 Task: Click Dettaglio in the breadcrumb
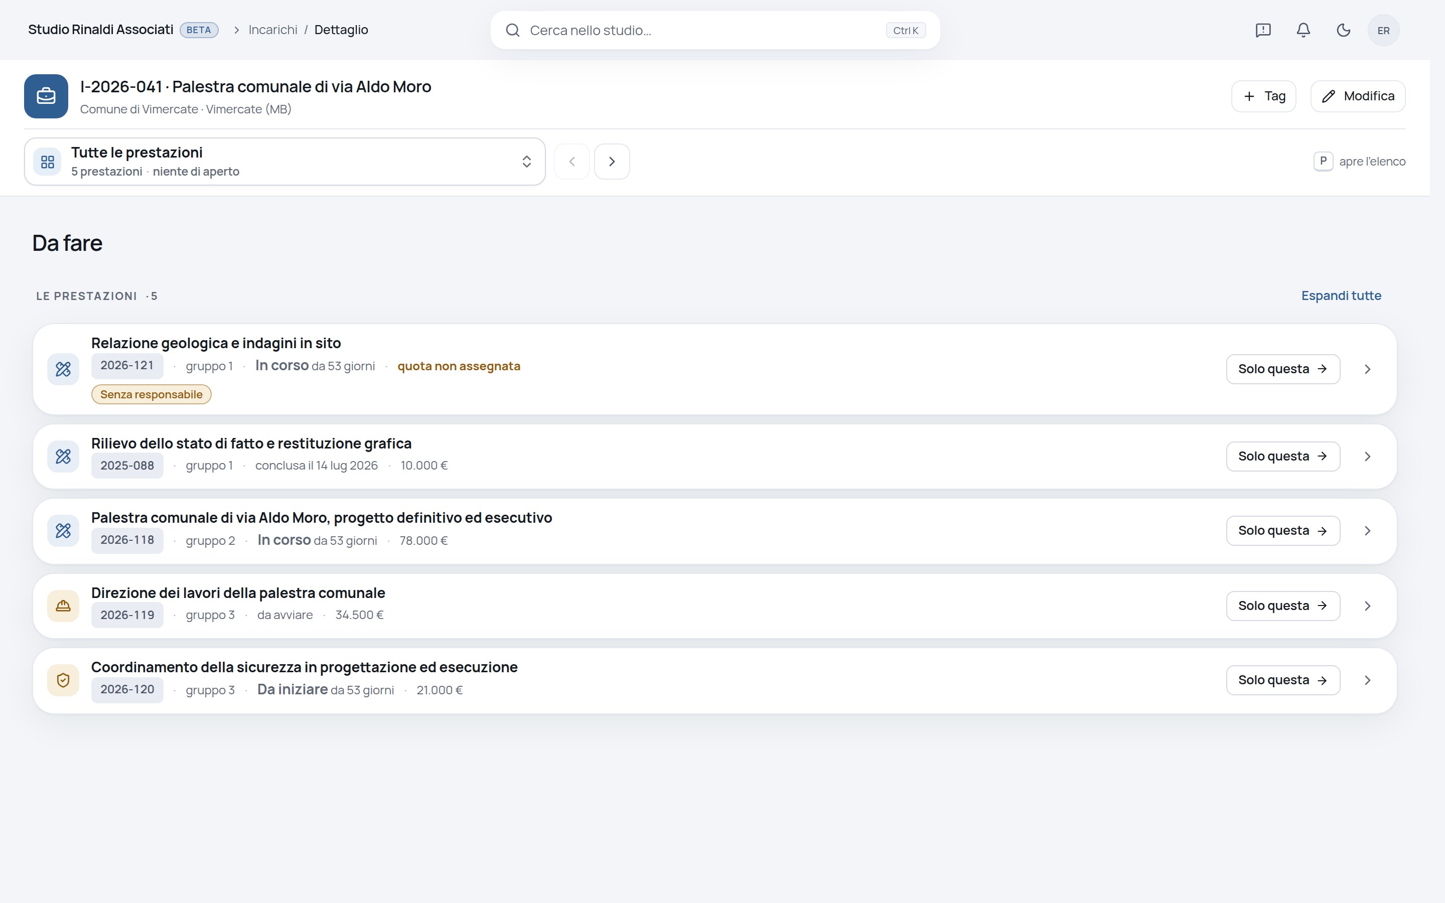(341, 30)
